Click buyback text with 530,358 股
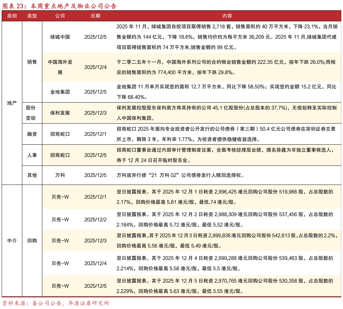This screenshot has height=309, width=343. (225, 286)
